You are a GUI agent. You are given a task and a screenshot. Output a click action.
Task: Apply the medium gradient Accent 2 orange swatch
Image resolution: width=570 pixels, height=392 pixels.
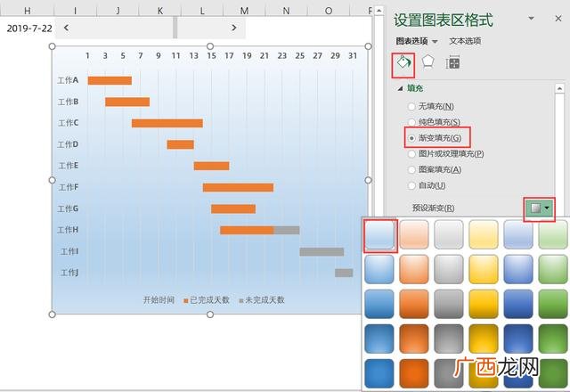point(413,304)
